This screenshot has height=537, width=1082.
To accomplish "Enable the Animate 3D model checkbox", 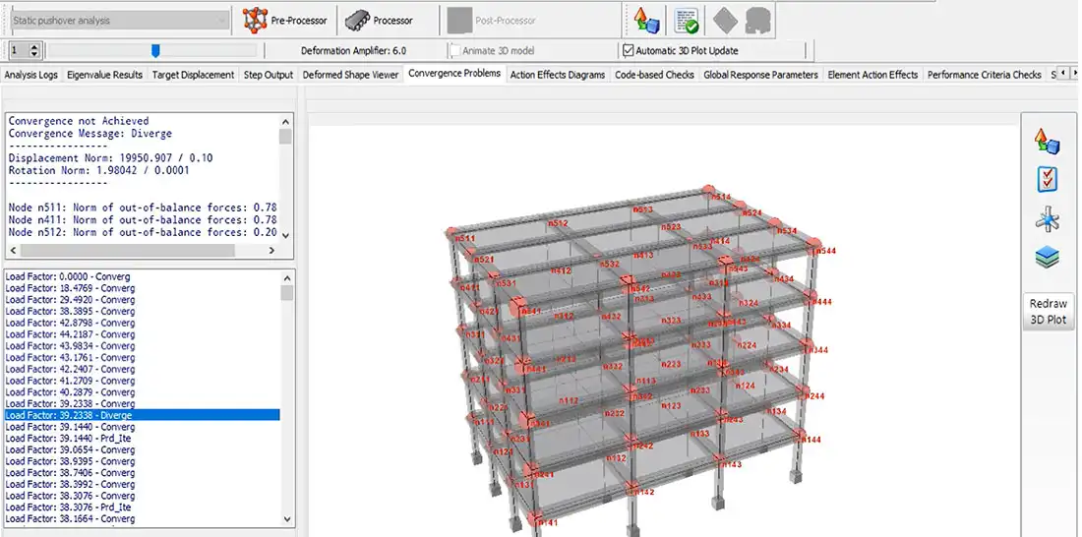I will click(455, 50).
